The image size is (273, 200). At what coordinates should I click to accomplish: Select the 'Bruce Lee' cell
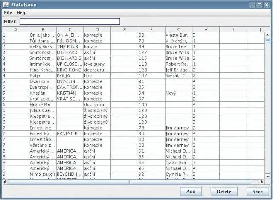[179, 46]
